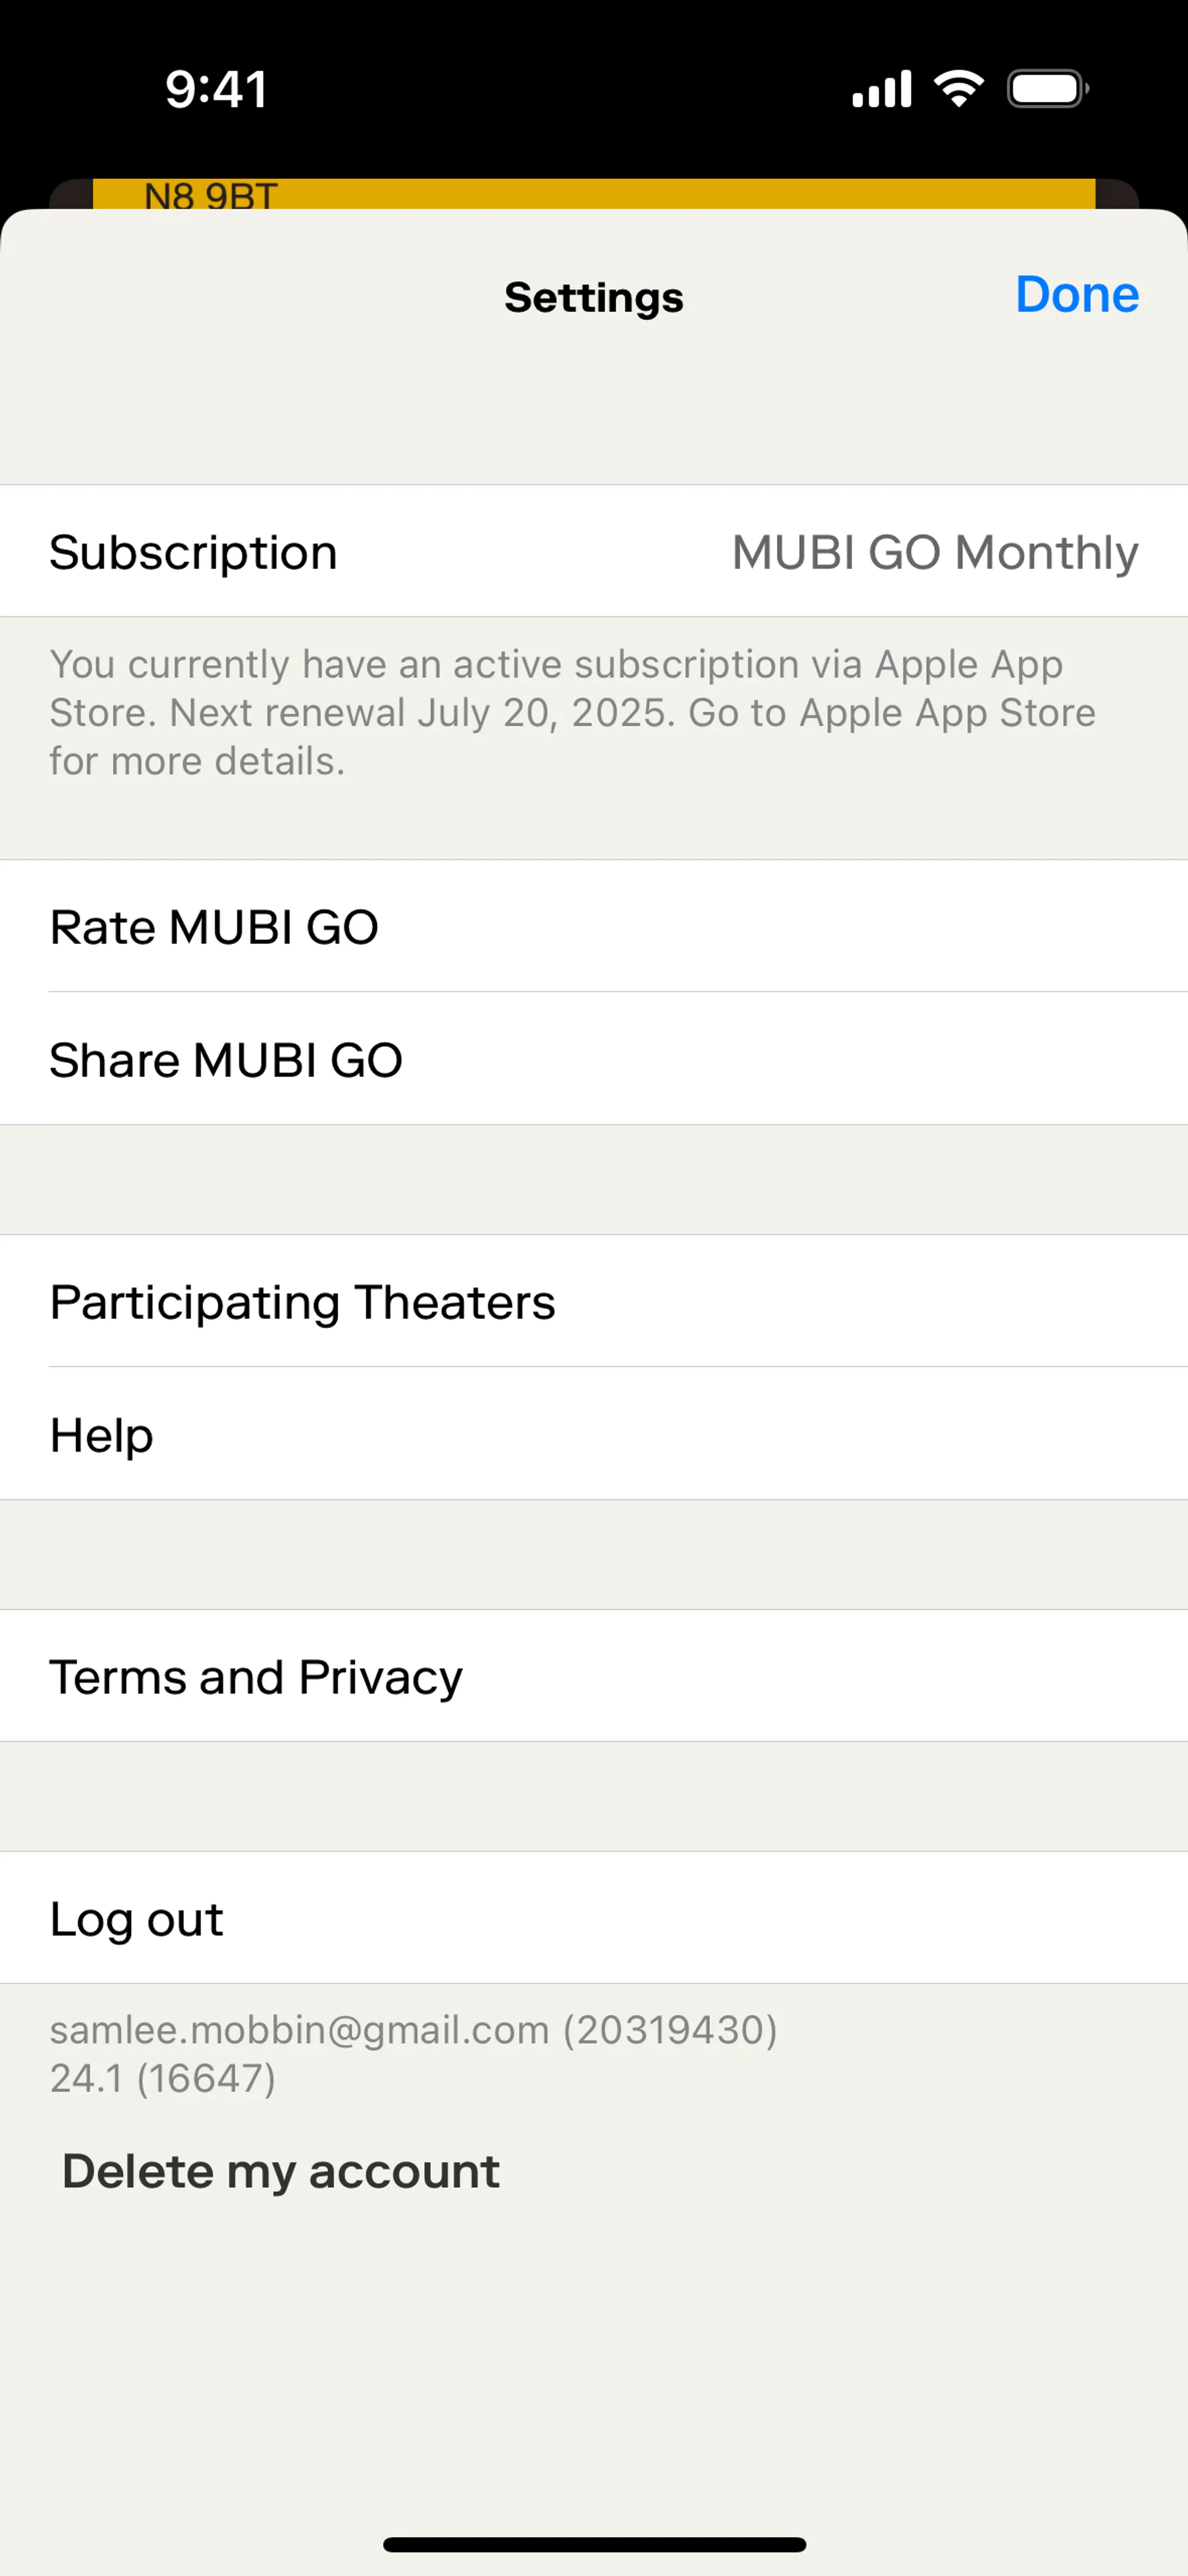Tap the subscription renewal notice text
The image size is (1188, 2576).
[x=572, y=712]
